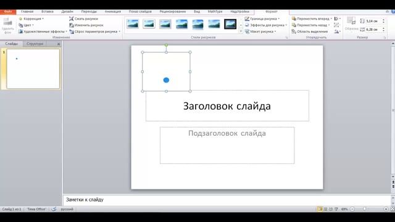Screen dimensions: 395x222
Task: Open Граница рисунка border dropdown
Action: [x=262, y=19]
